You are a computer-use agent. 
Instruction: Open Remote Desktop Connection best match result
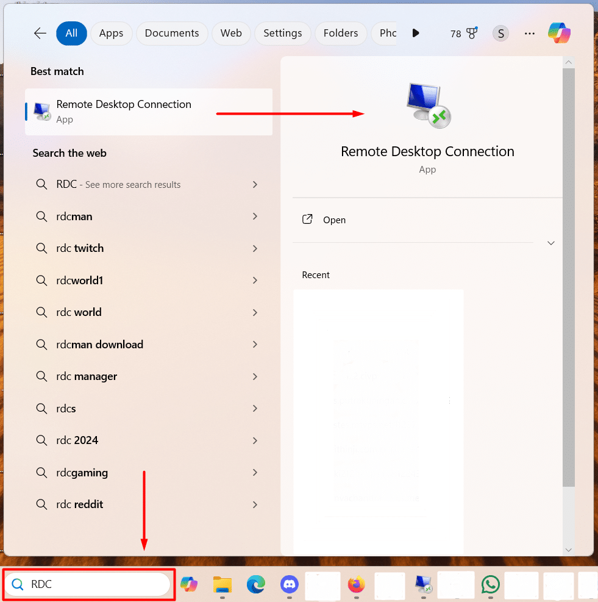pos(149,112)
